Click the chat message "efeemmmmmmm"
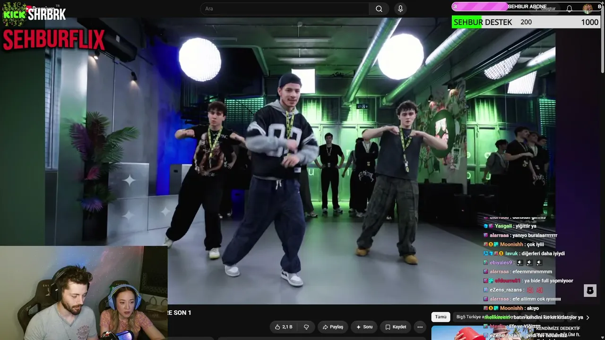Screen dimensions: 605x340 click(x=532, y=272)
